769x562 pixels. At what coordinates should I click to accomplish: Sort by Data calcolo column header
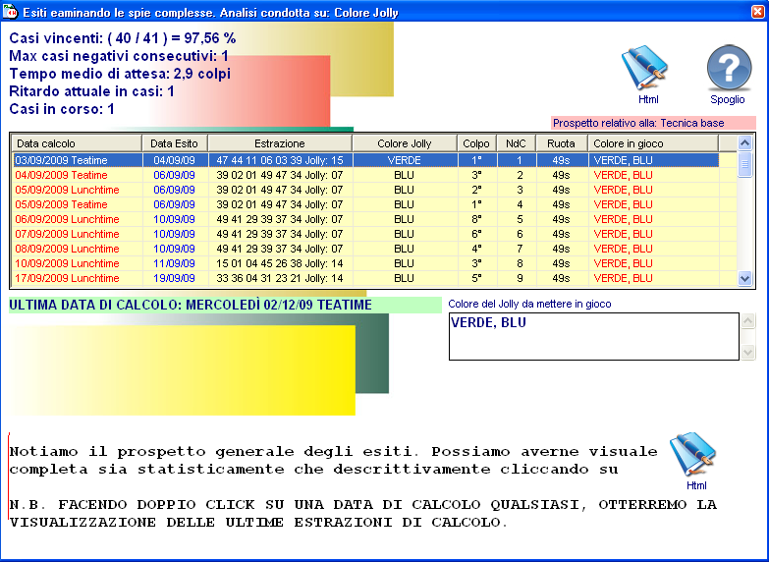tap(77, 143)
